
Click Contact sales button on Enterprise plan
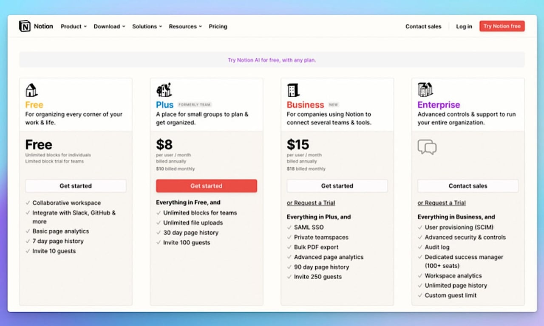coord(468,186)
